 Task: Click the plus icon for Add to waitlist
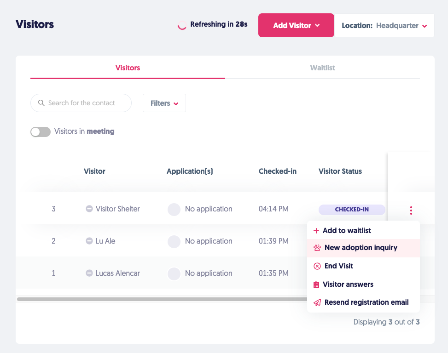tap(316, 231)
